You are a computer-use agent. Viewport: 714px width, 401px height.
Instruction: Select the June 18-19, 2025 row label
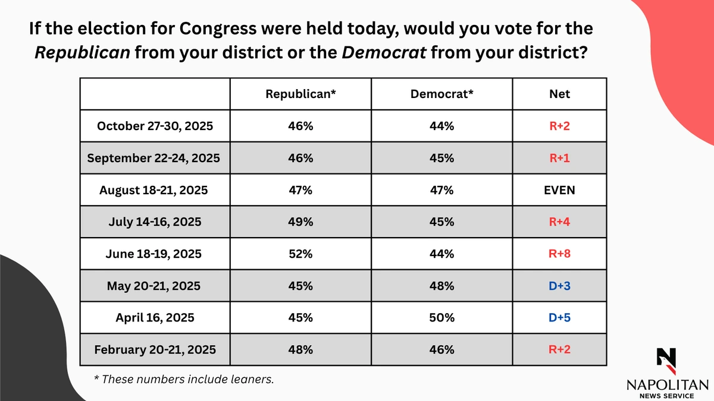point(154,254)
